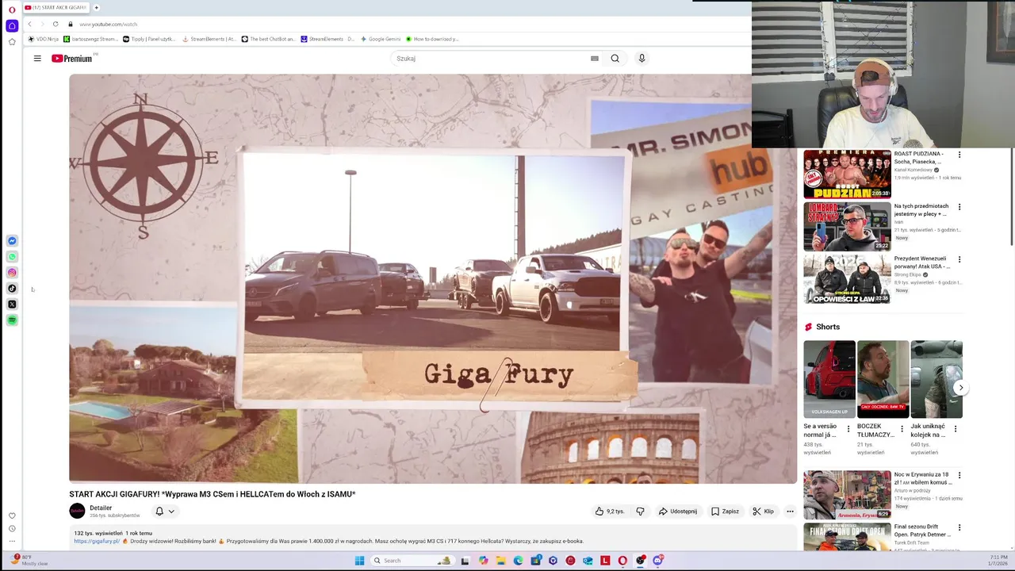Click the Klip clip button

[x=764, y=512]
